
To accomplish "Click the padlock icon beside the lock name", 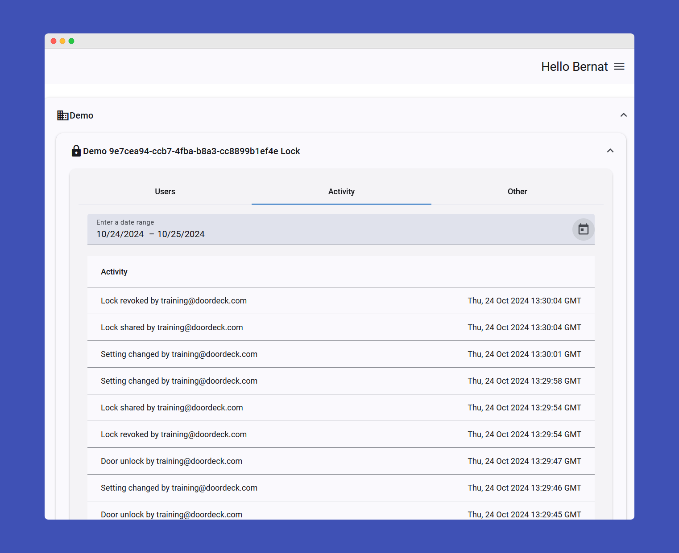I will click(x=76, y=151).
